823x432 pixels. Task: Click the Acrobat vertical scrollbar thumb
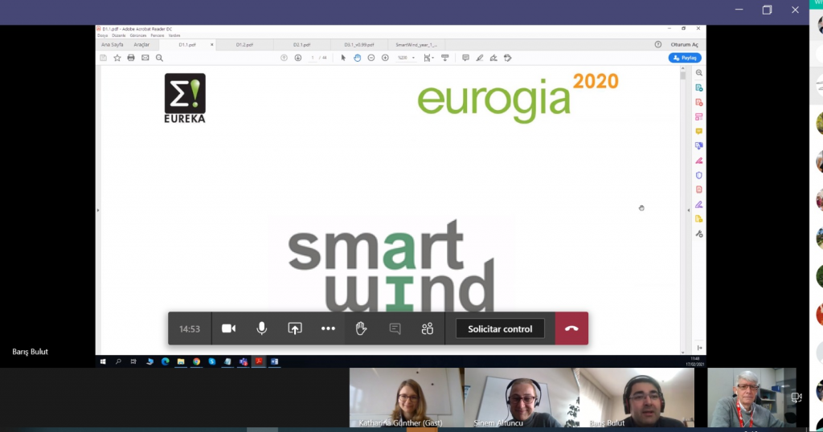682,76
